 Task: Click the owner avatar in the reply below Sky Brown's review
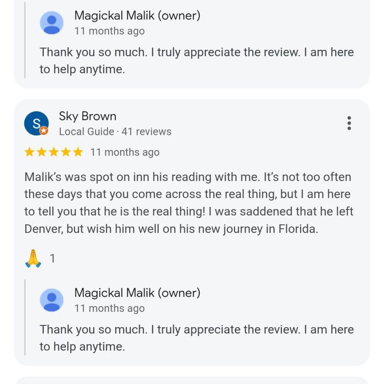pyautogui.click(x=52, y=300)
